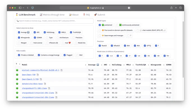
Task: Show tab overview icon
Action: [x=181, y=8]
